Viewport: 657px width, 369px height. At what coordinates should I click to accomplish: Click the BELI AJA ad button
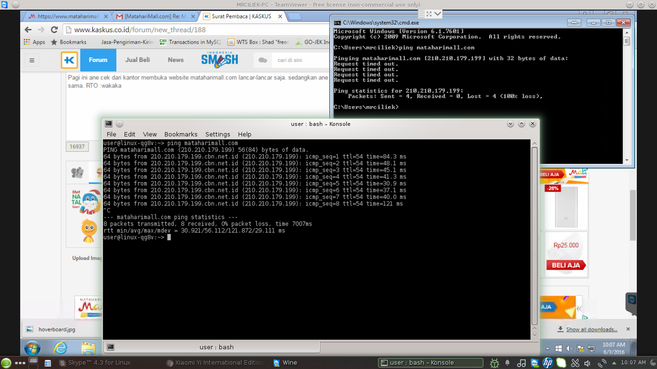pyautogui.click(x=566, y=265)
